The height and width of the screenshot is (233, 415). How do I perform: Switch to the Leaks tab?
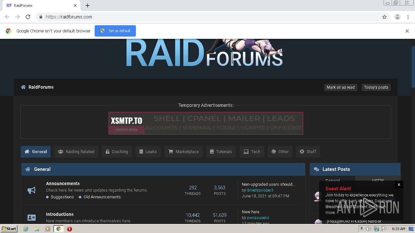148,151
